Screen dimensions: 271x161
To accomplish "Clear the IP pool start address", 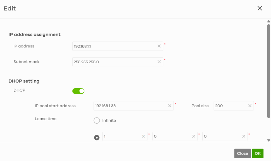I will [170, 106].
